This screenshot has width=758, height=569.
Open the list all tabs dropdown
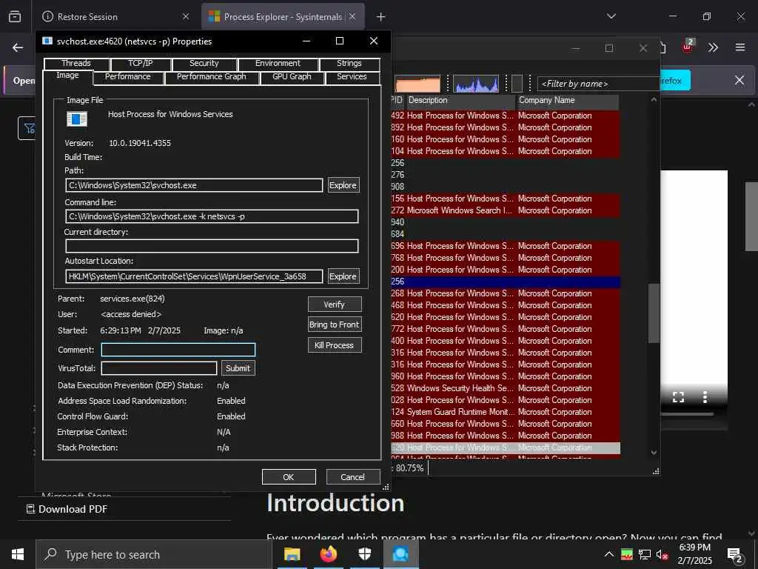point(611,16)
